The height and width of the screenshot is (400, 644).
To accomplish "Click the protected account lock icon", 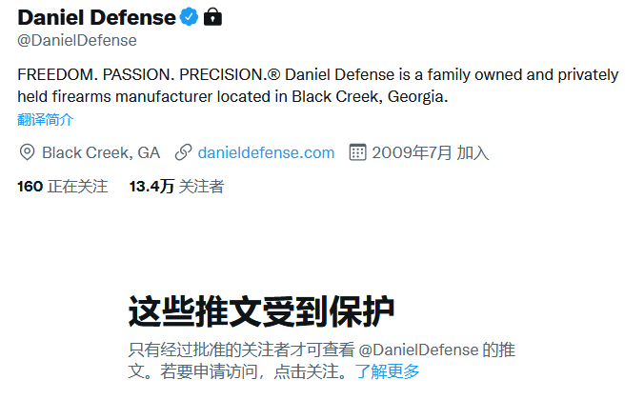I will [x=212, y=17].
